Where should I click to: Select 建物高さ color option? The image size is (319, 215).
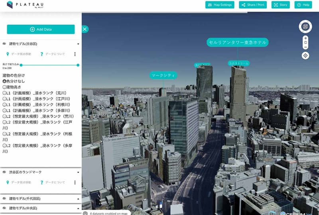tap(4, 87)
